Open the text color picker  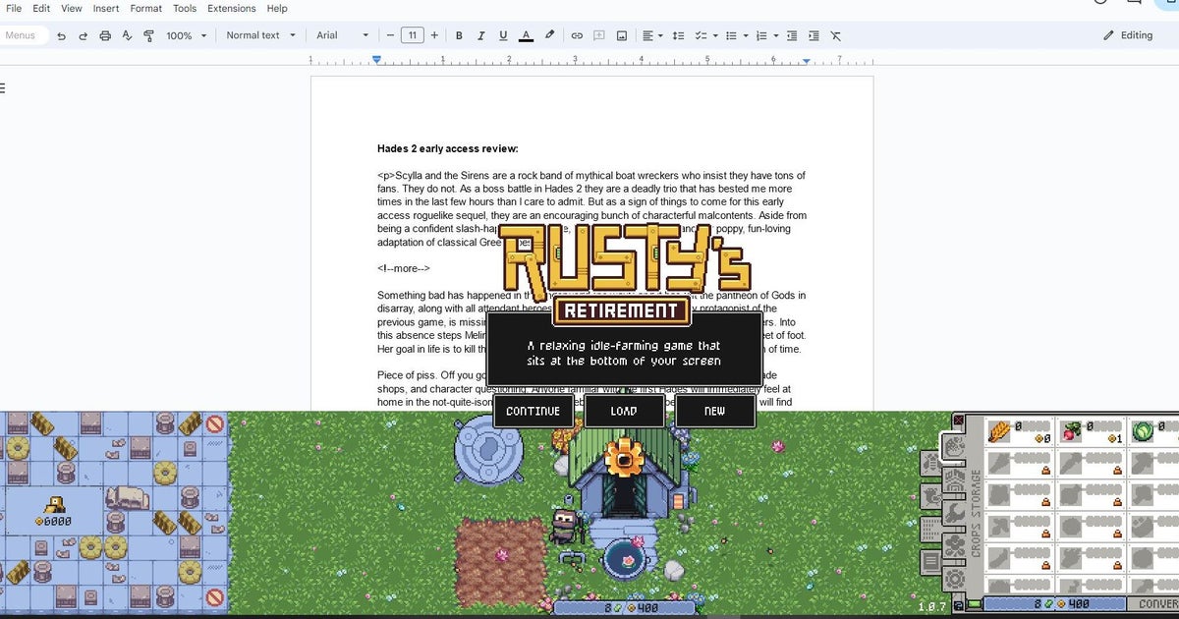coord(526,35)
